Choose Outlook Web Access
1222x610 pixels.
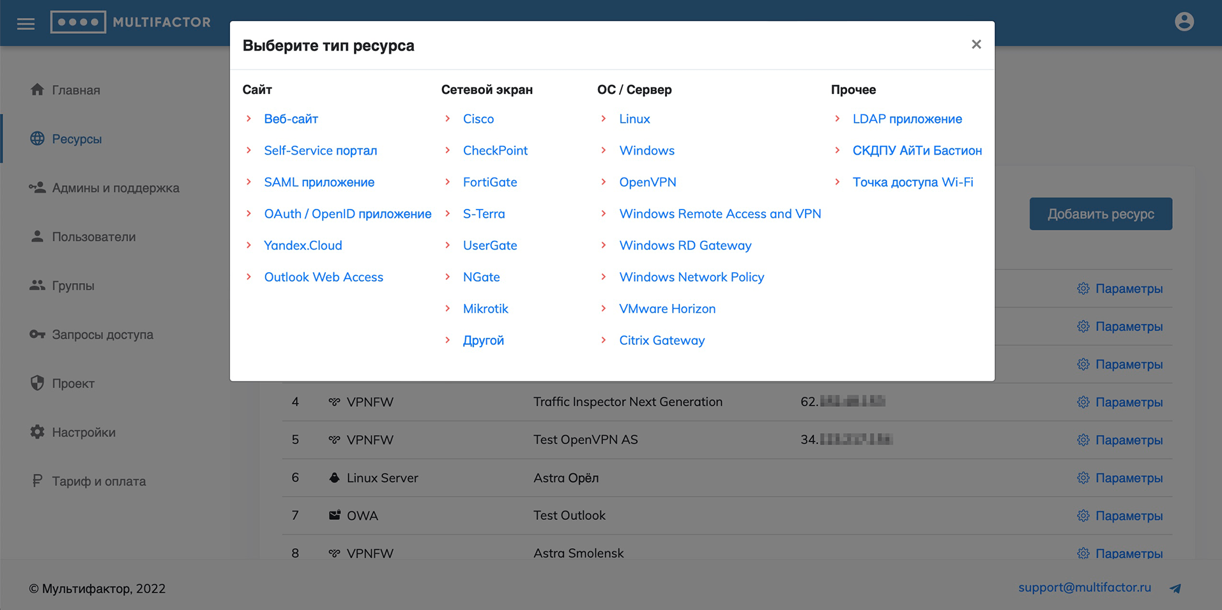click(x=323, y=277)
